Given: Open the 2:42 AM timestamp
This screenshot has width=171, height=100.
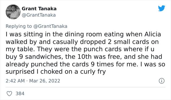Looking at the screenshot, I should coord(15,81).
